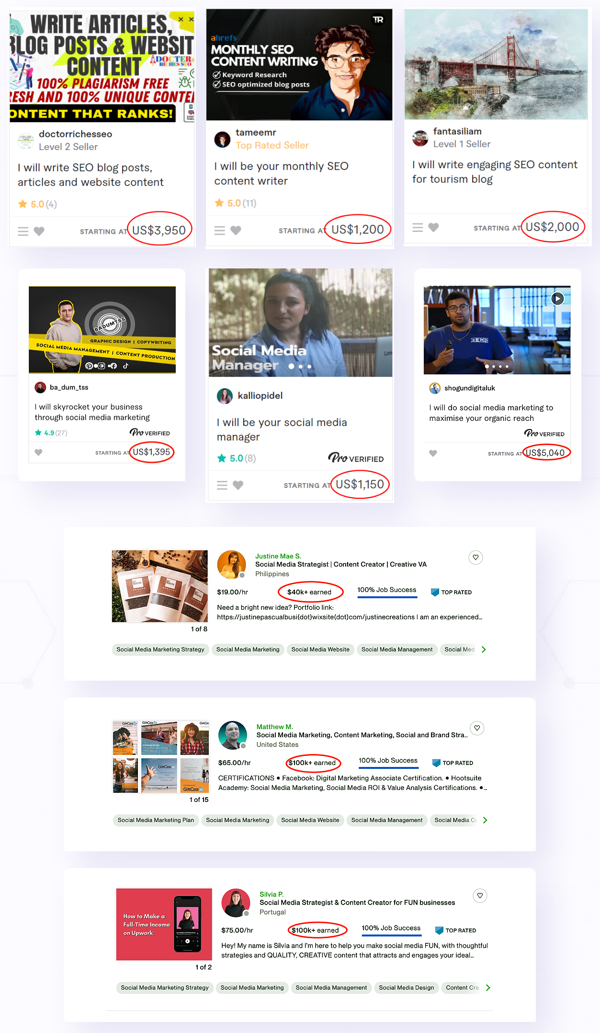600x1033 pixels.
Task: Click the list menu icon on fantasiliam card
Action: [x=418, y=228]
